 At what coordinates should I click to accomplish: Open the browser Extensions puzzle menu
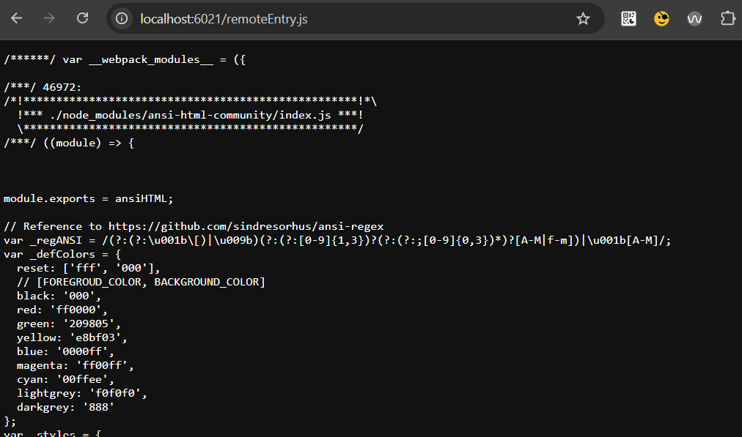727,18
